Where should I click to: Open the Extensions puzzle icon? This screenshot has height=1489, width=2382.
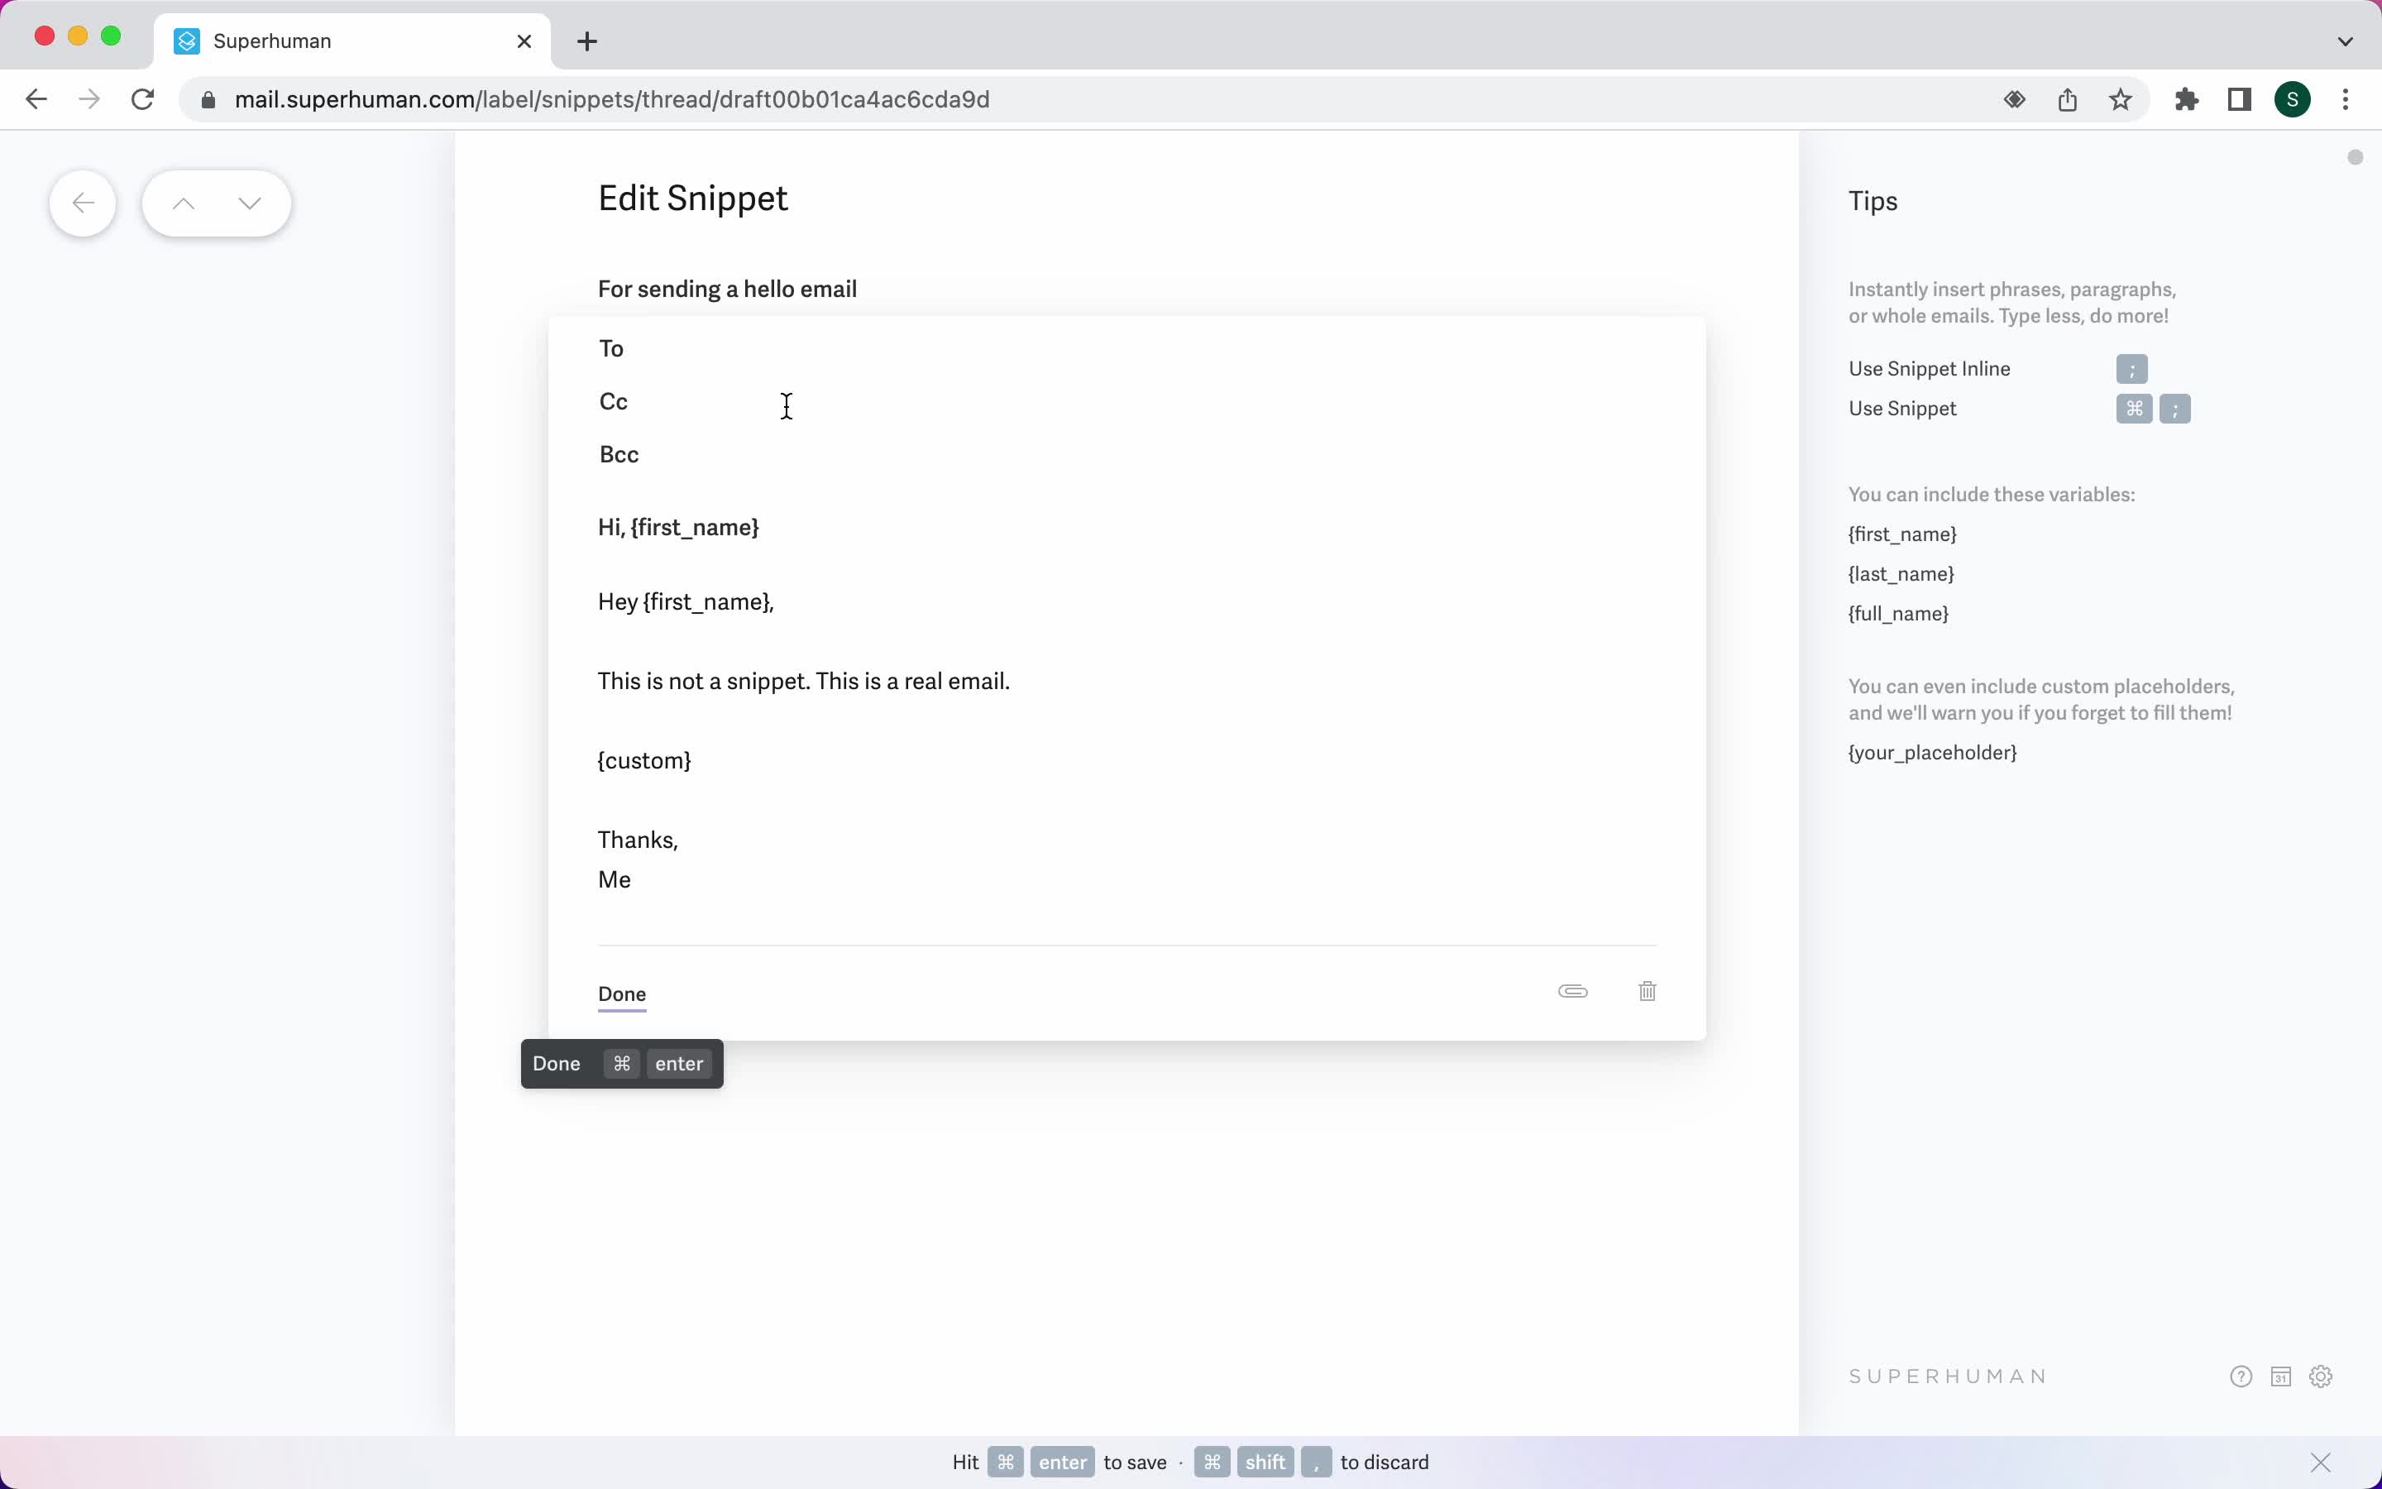click(x=2186, y=99)
